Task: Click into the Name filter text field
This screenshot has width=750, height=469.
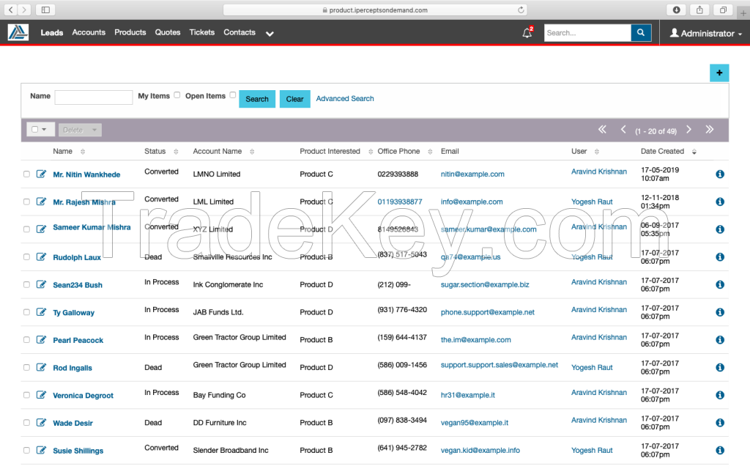Action: click(x=94, y=97)
